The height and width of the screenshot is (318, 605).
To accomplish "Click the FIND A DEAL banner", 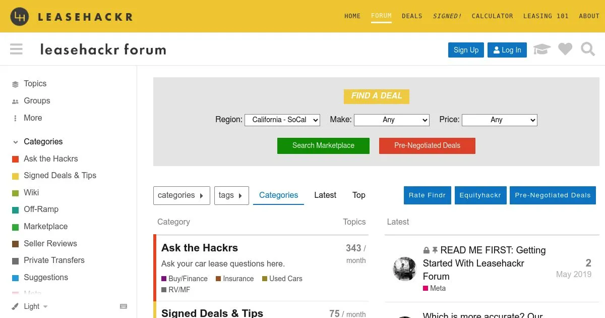I will [x=377, y=96].
